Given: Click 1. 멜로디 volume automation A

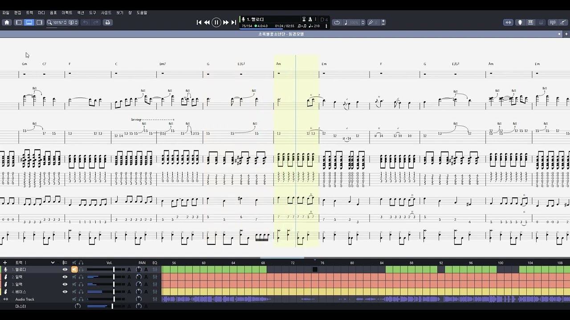Looking at the screenshot, I should pos(129,269).
